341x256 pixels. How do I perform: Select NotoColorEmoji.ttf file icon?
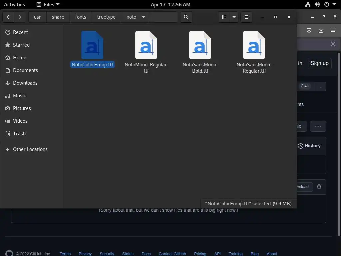[x=92, y=45]
